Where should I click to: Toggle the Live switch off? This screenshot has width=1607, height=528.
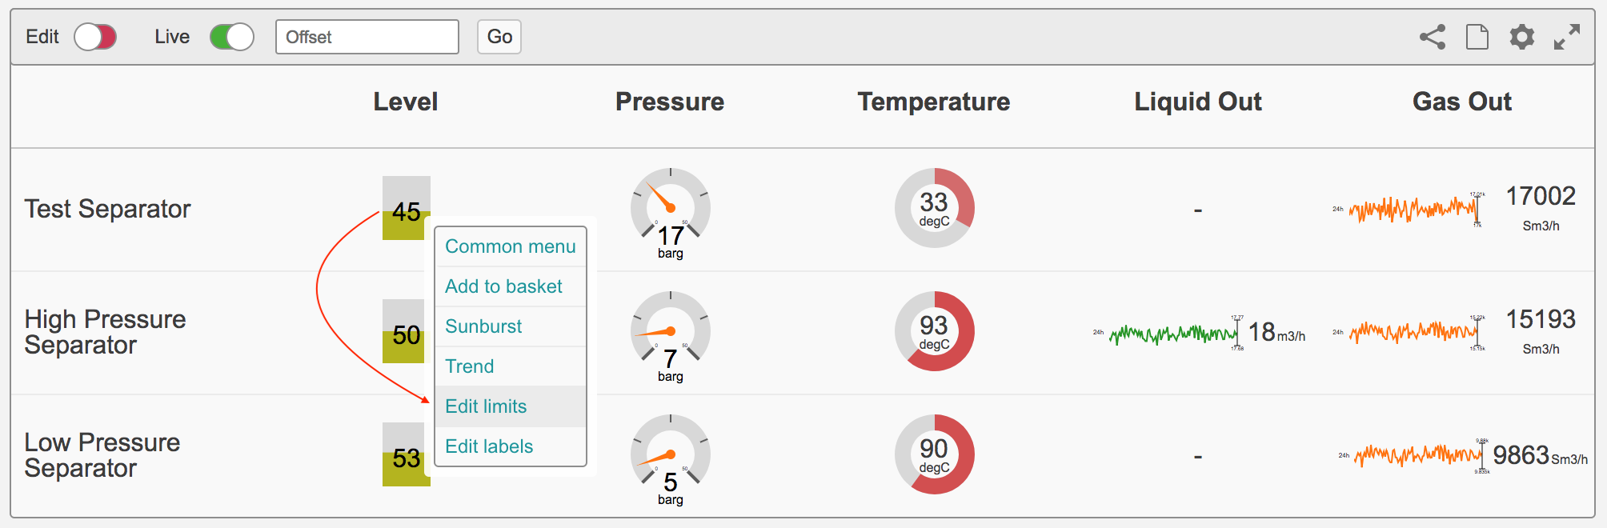[232, 37]
